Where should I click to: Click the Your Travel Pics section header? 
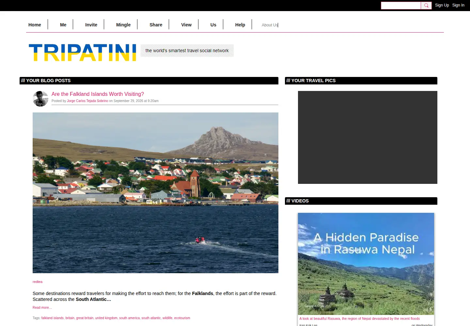(x=361, y=81)
